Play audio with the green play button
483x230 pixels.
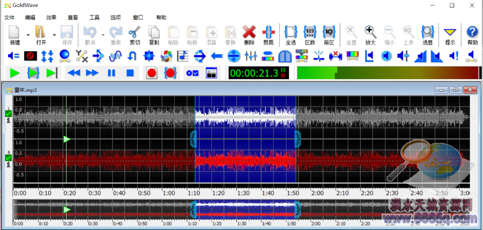[x=14, y=73]
